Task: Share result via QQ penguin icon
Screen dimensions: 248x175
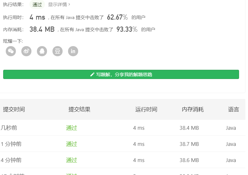Action: coord(42,51)
